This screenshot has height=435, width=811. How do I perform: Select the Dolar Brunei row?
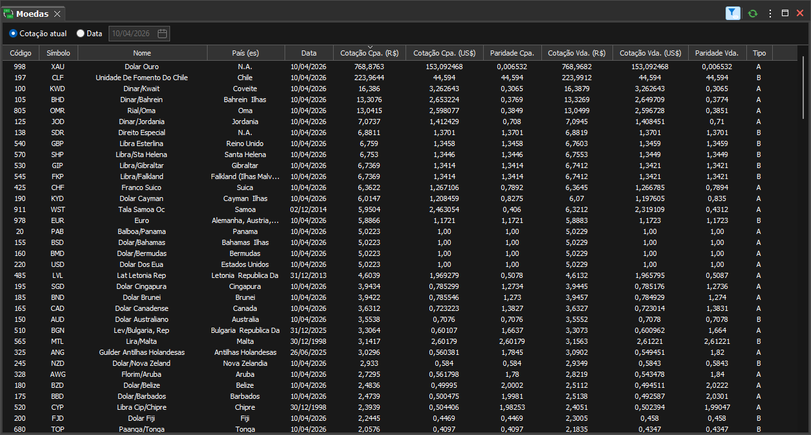tap(400, 297)
